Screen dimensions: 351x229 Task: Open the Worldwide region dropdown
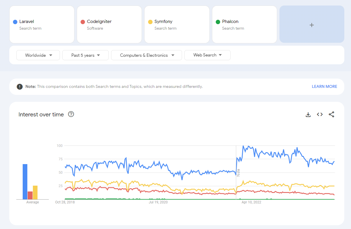click(x=38, y=55)
